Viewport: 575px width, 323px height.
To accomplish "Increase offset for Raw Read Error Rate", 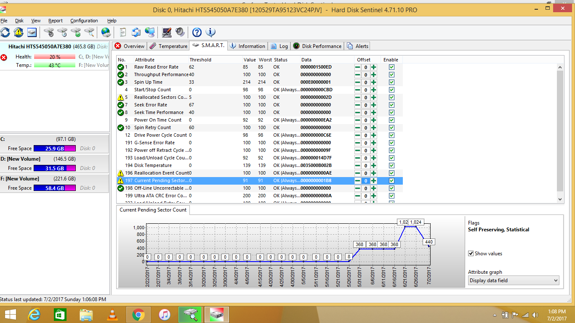I will pyautogui.click(x=374, y=67).
